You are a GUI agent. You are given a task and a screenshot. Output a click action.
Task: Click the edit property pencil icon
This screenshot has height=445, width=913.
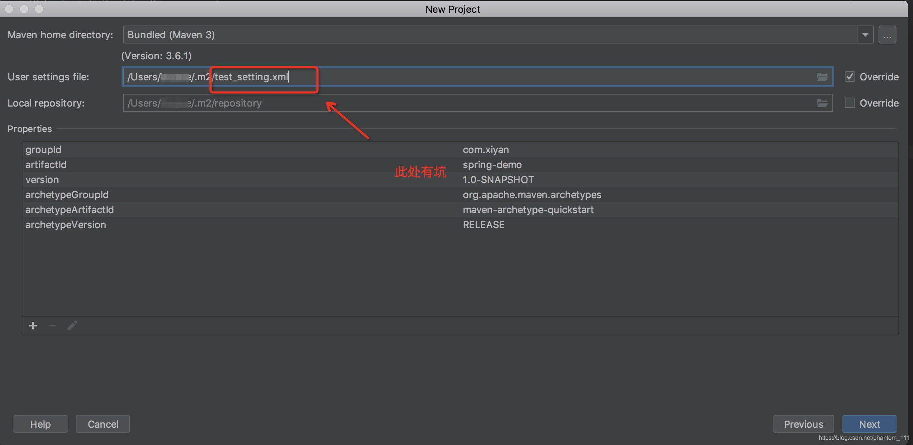click(x=73, y=326)
